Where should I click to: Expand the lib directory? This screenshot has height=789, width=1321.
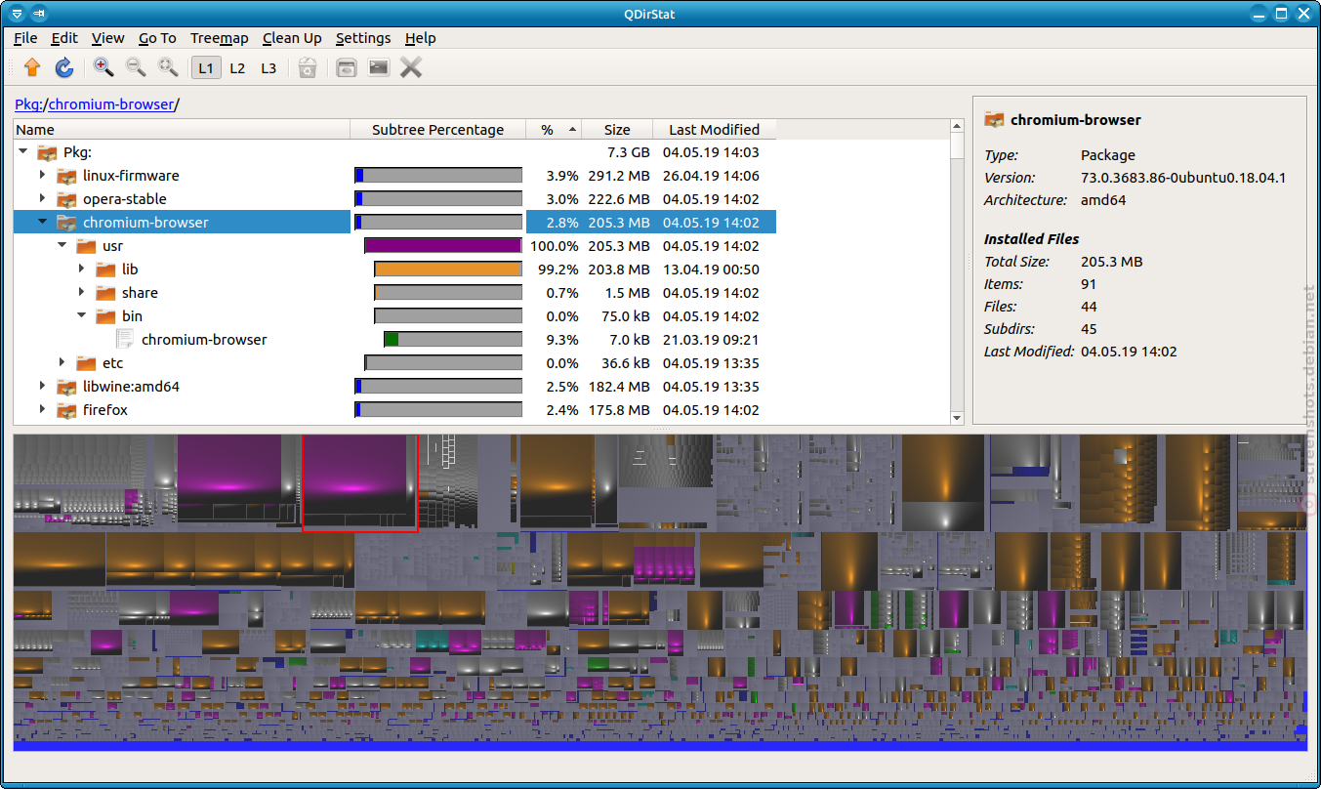[x=81, y=270]
